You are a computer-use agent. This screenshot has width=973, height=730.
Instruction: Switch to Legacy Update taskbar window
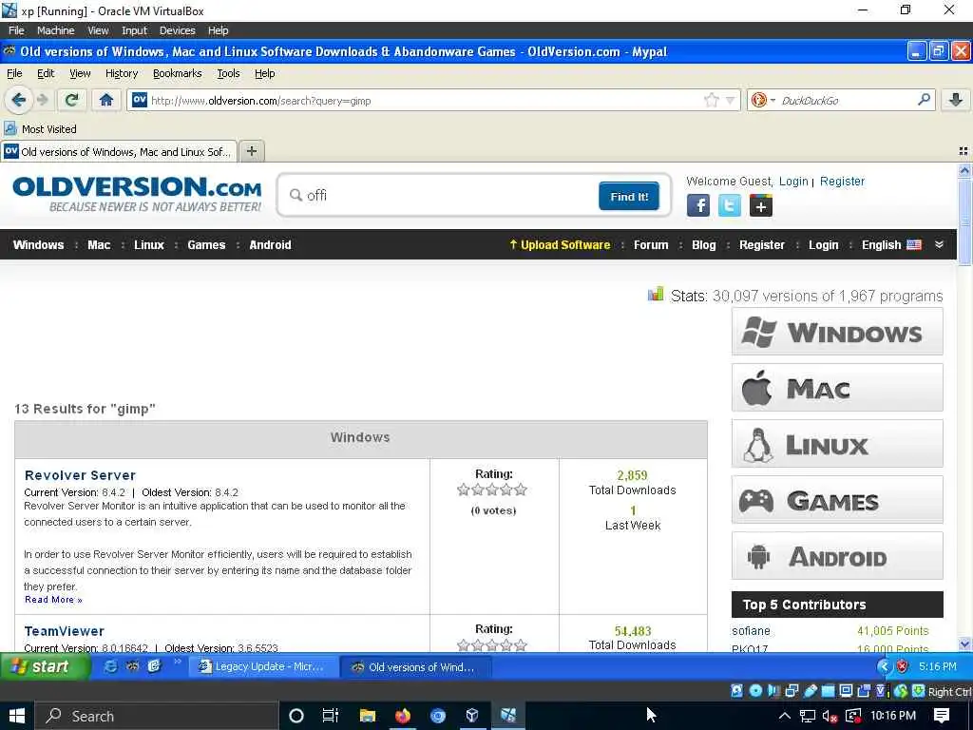pos(263,666)
